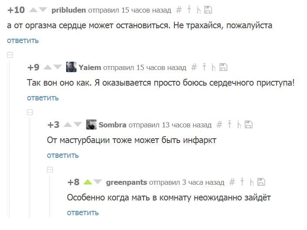The image size is (307, 230).
Task: Collapse the thread below pribluden's comment
Action: (x=10, y=55)
